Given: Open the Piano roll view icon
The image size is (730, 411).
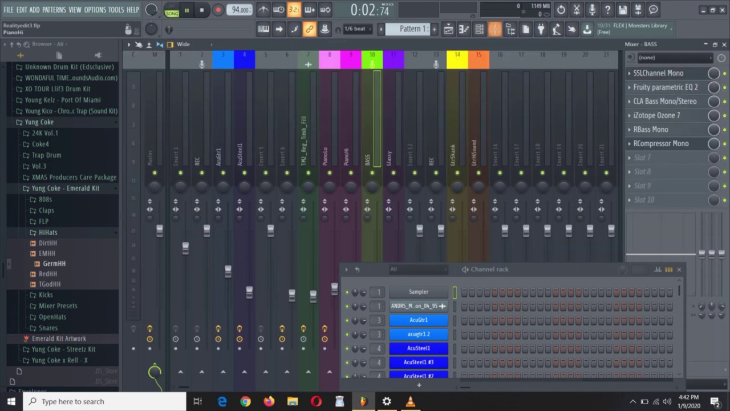Looking at the screenshot, I should click(464, 29).
